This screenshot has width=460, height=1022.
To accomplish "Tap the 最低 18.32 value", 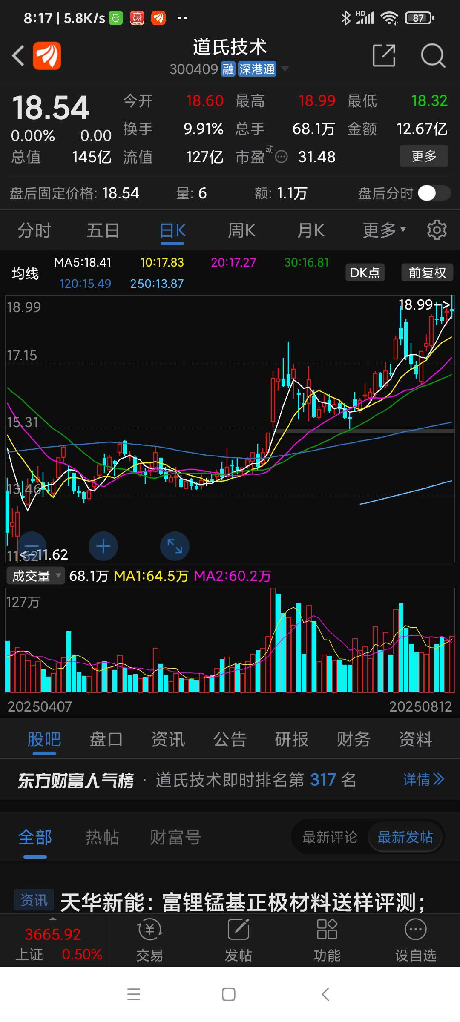I will (x=429, y=101).
